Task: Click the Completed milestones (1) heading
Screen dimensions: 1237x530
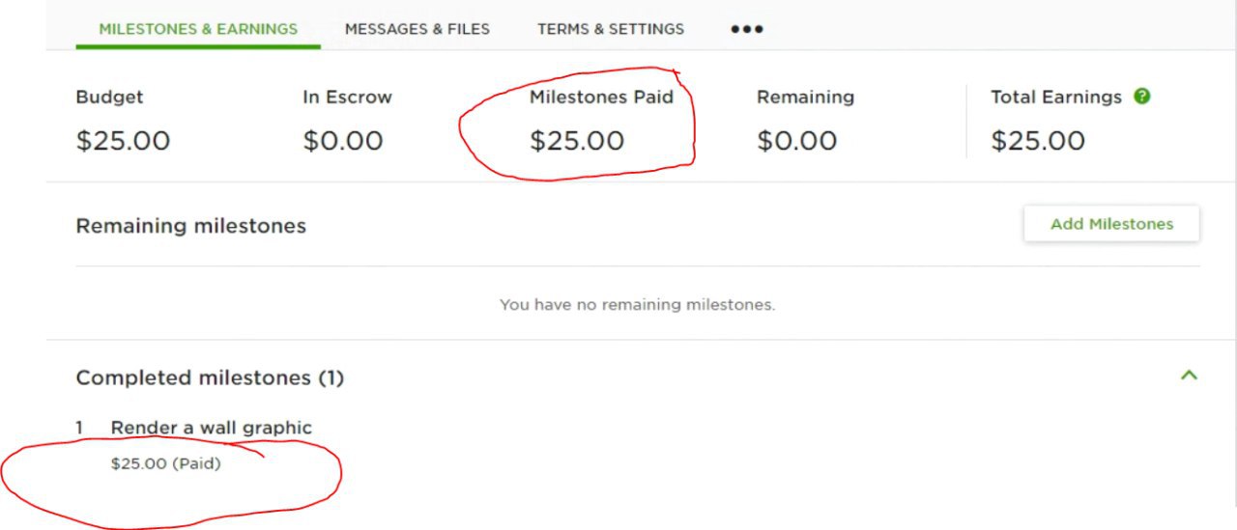Action: (210, 377)
